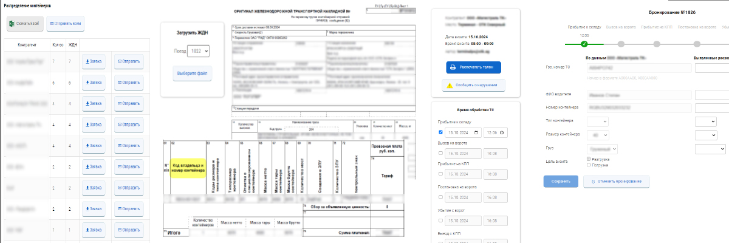Check the Убытие с ворот time checkbox

coord(440,221)
